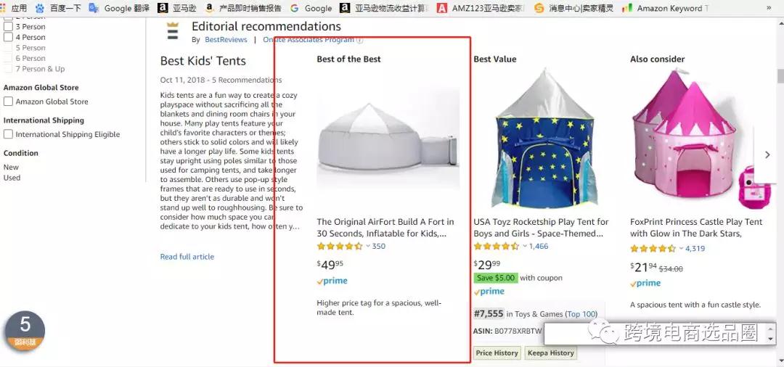This screenshot has height=367, width=784.
Task: Open the blue Rocketship tent image
Action: (544, 139)
